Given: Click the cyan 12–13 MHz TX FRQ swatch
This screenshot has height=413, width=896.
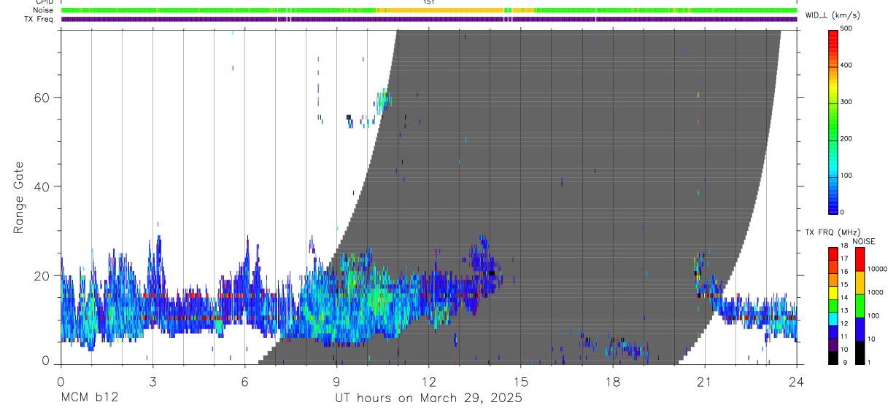Looking at the screenshot, I should [x=833, y=318].
